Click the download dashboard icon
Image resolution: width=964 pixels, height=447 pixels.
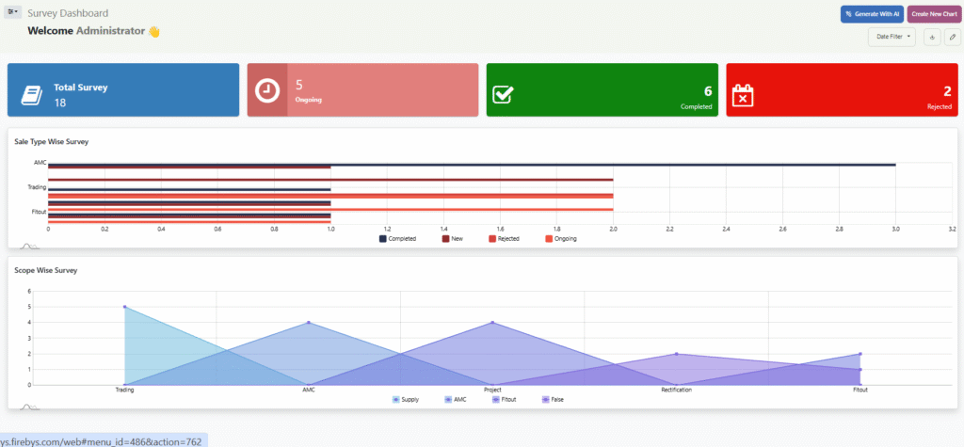point(932,37)
